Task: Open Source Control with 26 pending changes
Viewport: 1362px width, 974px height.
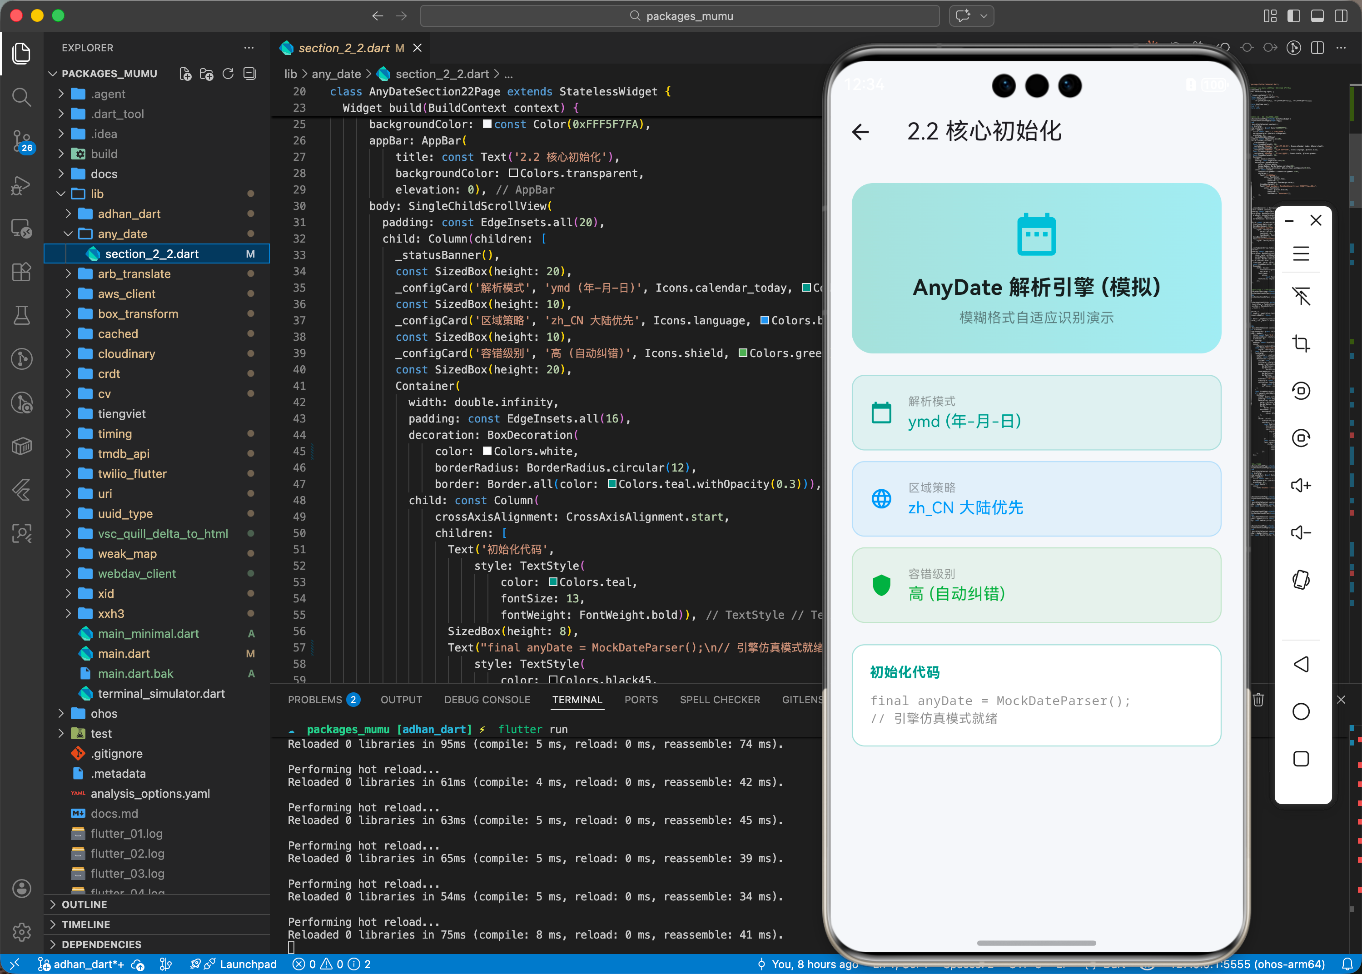Action: coord(23,141)
